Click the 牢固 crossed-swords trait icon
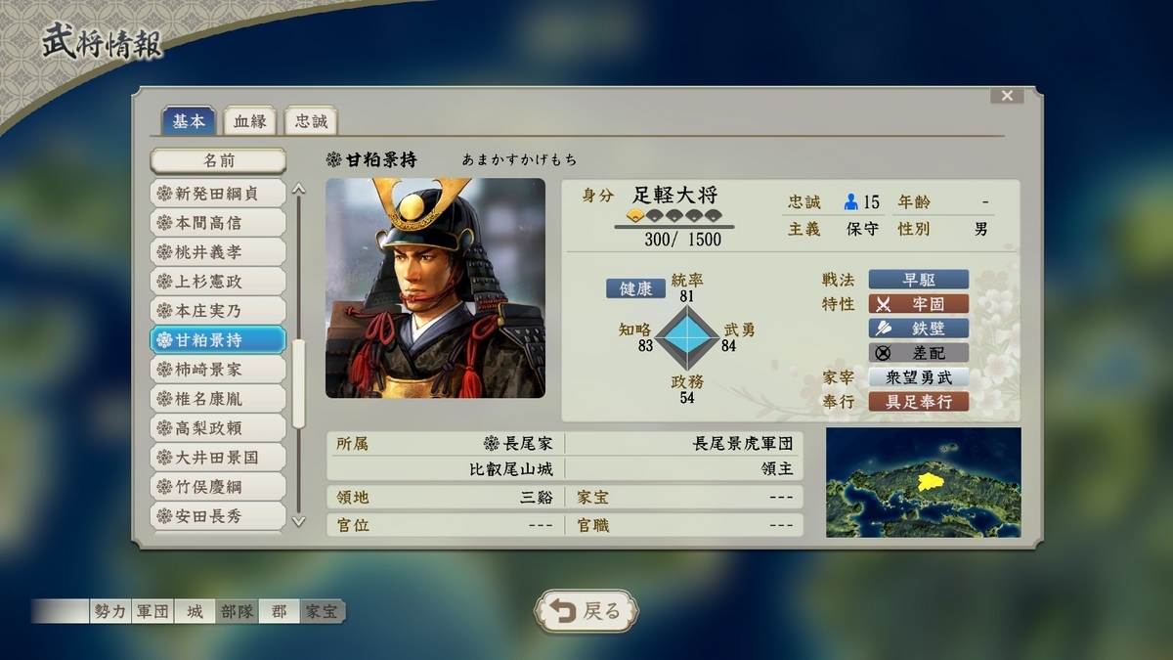Image resolution: width=1173 pixels, height=660 pixels. coord(884,304)
